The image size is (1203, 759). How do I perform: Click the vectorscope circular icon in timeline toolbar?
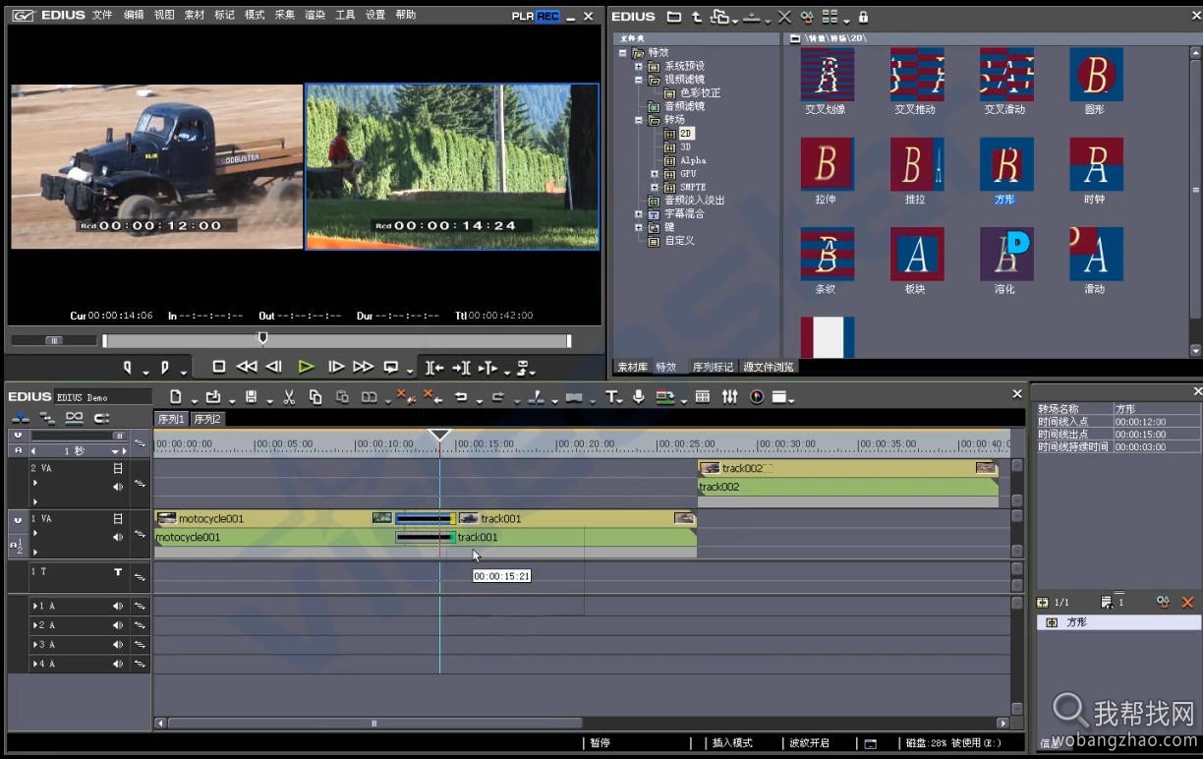click(x=757, y=397)
